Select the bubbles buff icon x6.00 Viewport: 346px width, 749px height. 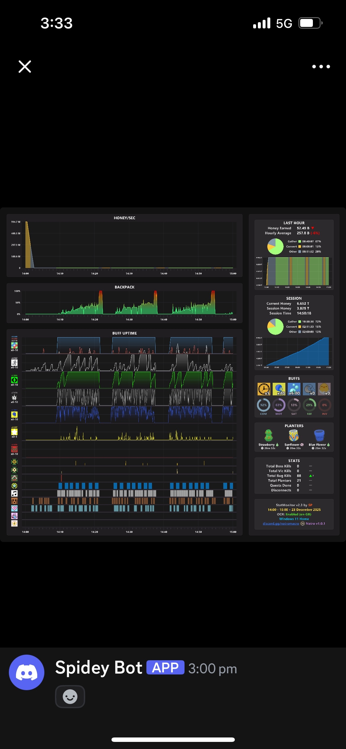tap(294, 389)
